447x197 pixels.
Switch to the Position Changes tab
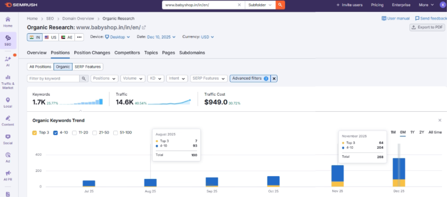pyautogui.click(x=92, y=53)
